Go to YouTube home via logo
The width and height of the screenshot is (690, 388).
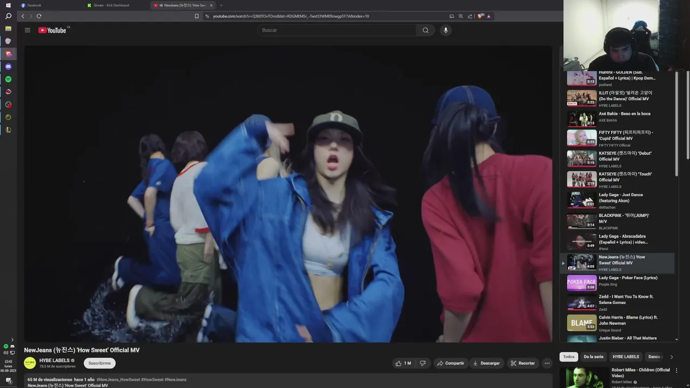(52, 30)
